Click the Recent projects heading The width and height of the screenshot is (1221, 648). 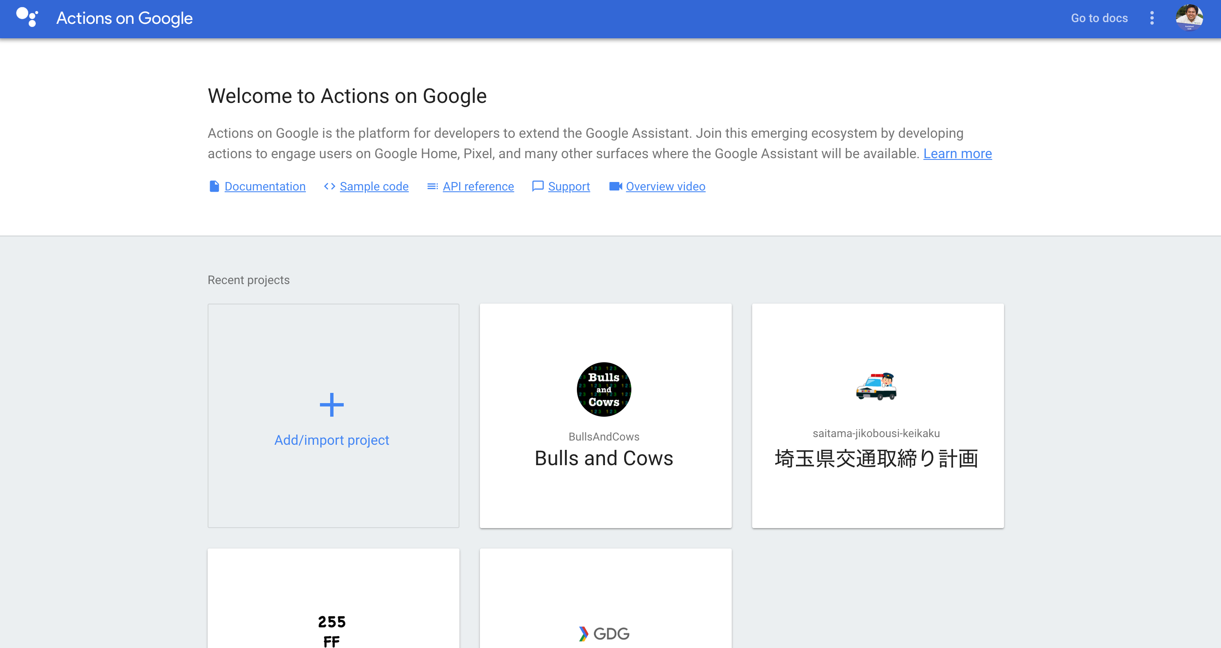pyautogui.click(x=248, y=280)
